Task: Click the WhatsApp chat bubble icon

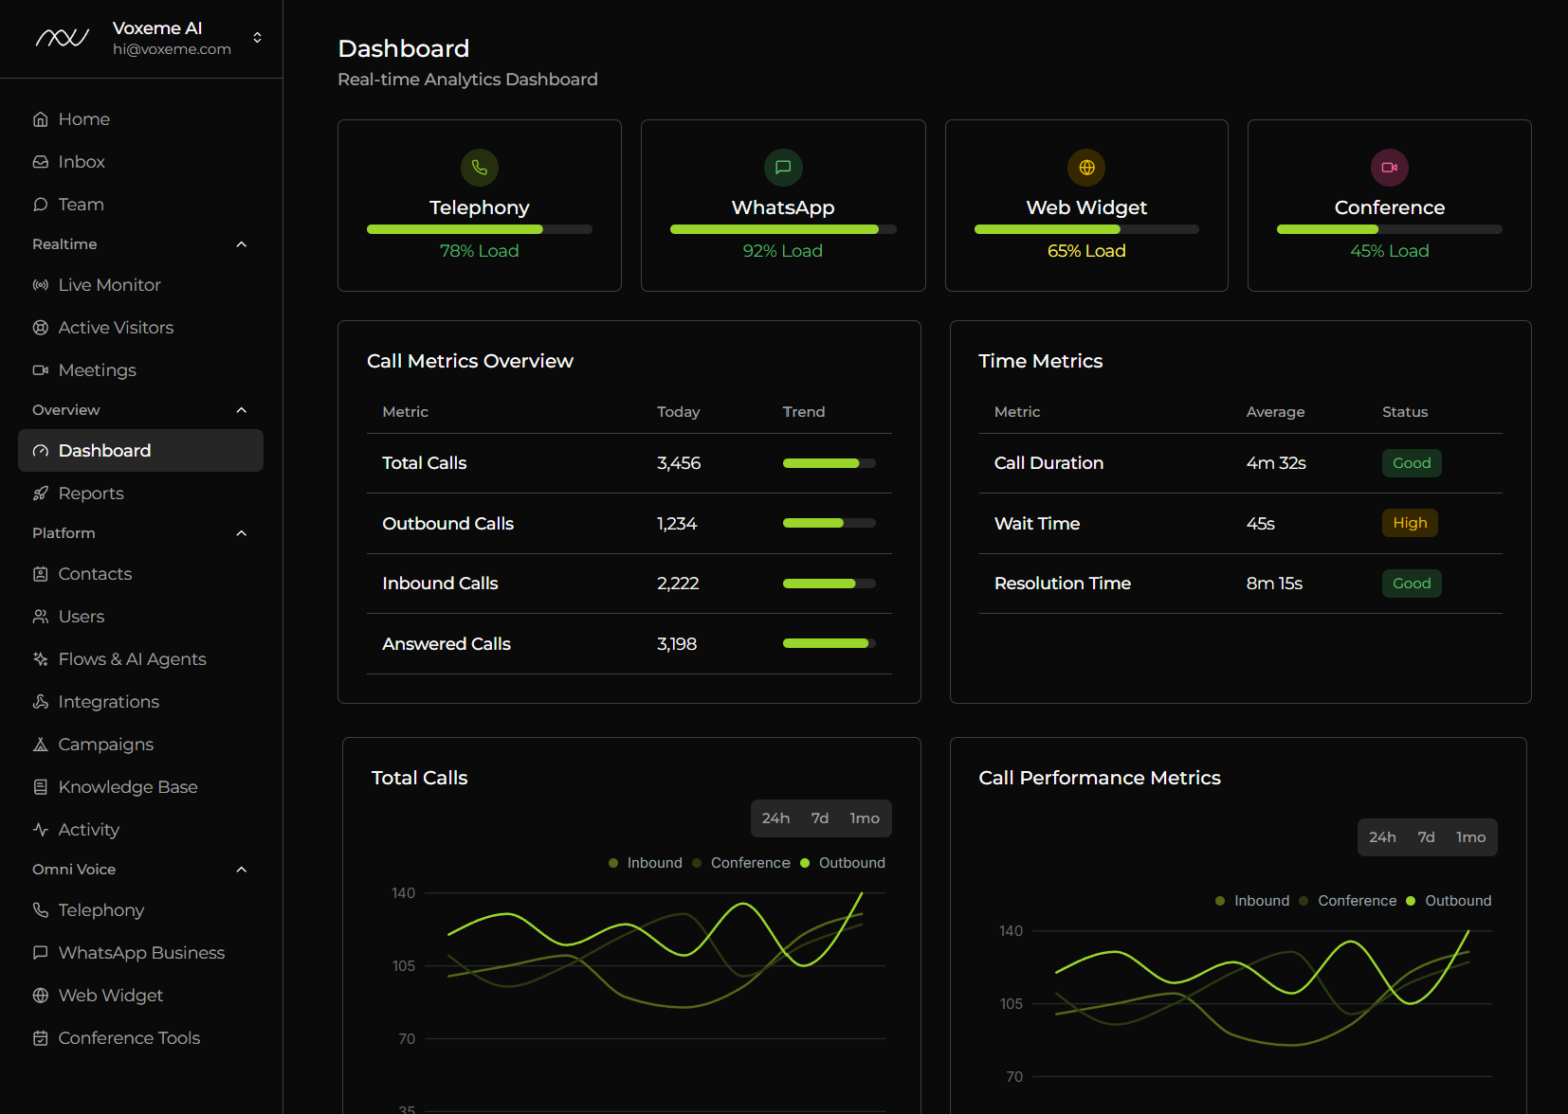Action: click(782, 168)
